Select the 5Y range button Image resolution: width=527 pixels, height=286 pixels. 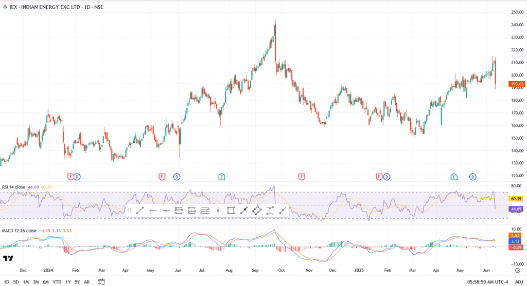click(x=77, y=282)
